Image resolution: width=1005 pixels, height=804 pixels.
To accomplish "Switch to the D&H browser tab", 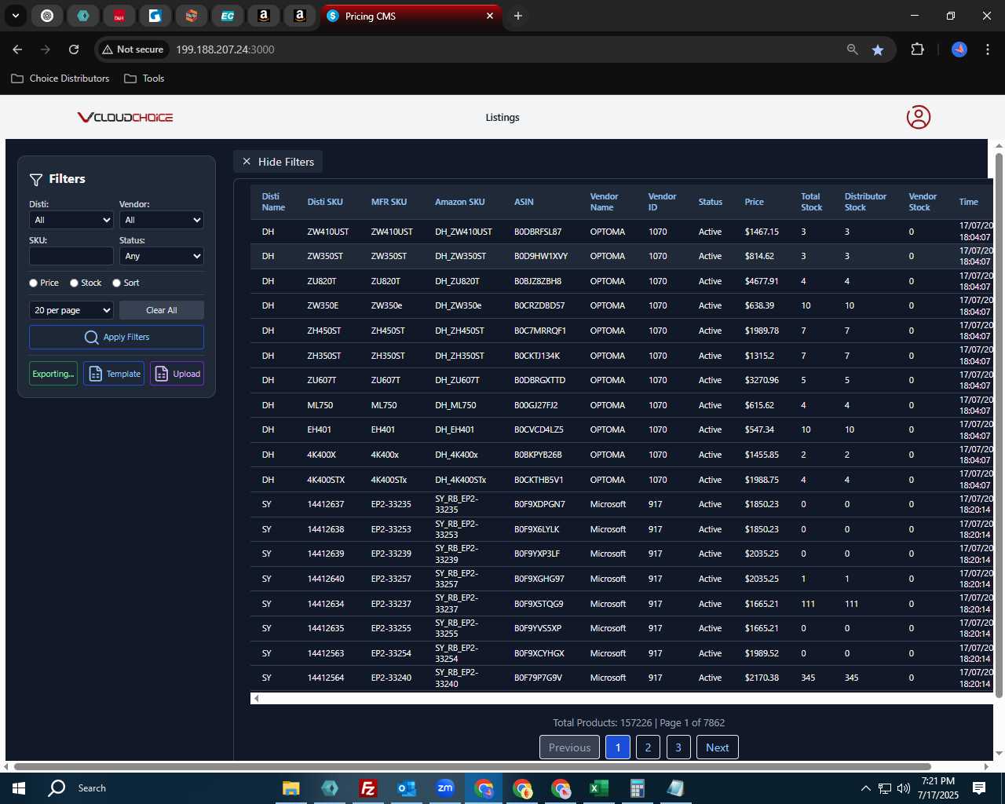I will click(119, 16).
